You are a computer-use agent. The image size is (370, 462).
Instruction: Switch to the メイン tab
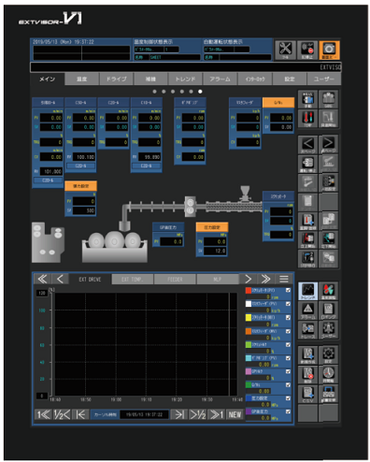coord(48,79)
